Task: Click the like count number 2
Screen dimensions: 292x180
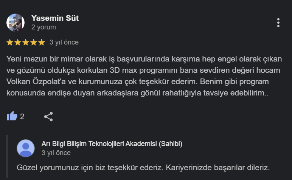Action: pyautogui.click(x=22, y=117)
